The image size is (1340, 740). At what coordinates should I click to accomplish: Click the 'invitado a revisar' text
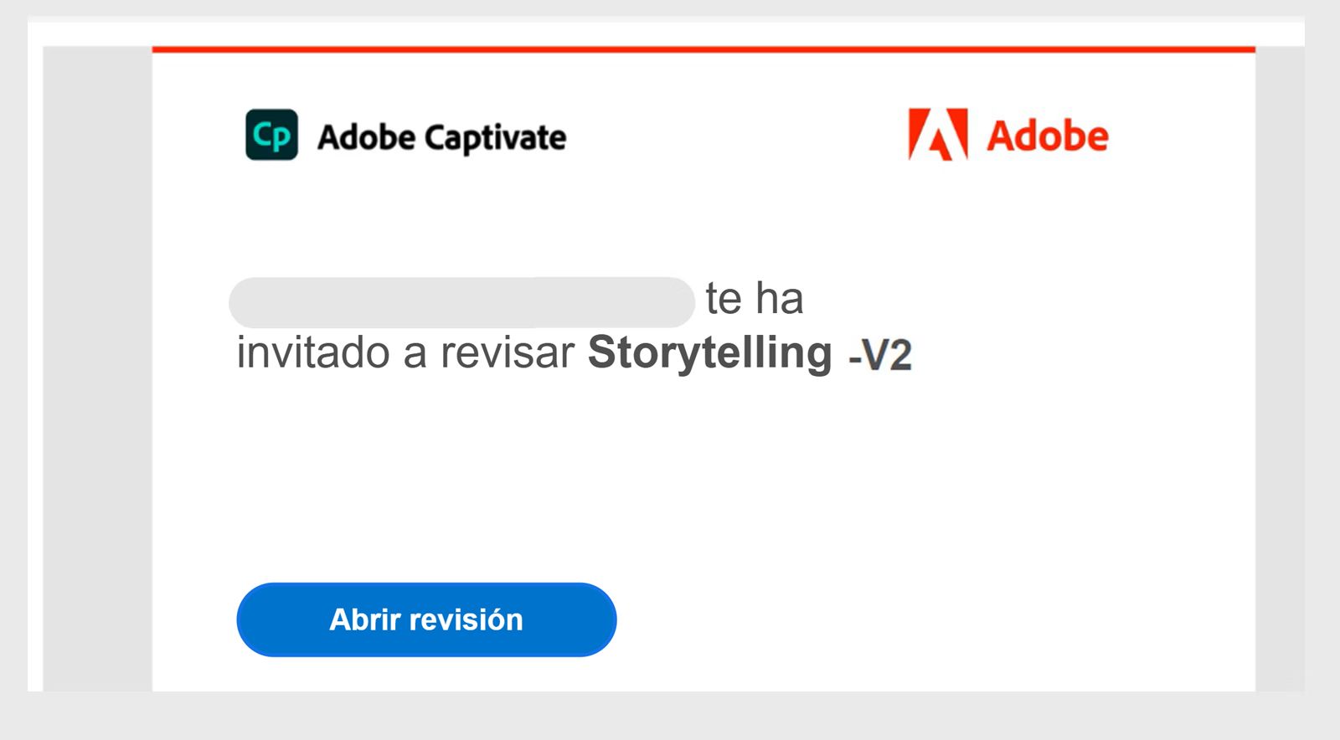click(x=405, y=352)
